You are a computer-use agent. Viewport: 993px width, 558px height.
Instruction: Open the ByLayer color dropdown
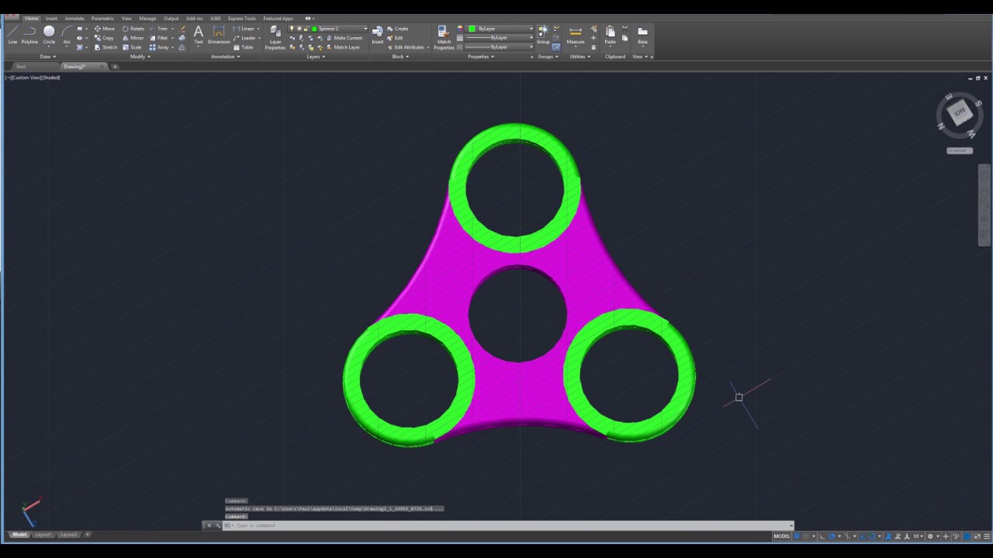pyautogui.click(x=531, y=29)
